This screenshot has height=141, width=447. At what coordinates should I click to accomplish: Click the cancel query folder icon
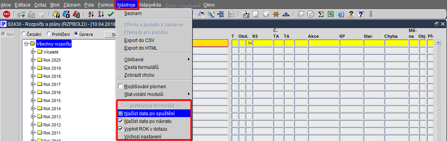[76, 14]
